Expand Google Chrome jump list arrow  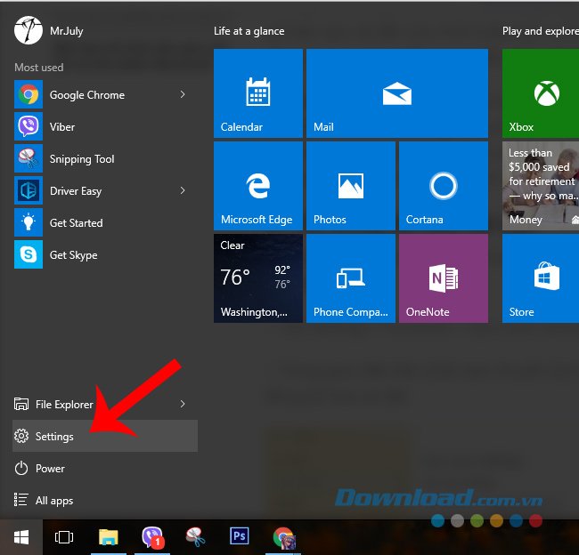[183, 95]
